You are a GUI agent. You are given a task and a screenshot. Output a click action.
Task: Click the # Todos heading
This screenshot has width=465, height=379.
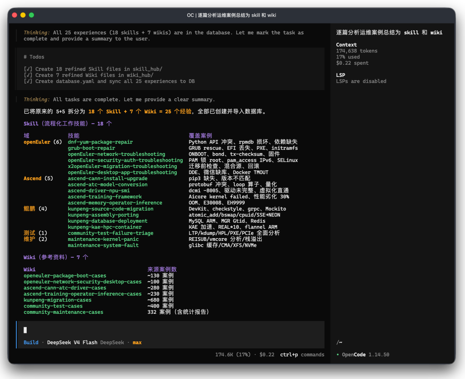[x=34, y=57]
